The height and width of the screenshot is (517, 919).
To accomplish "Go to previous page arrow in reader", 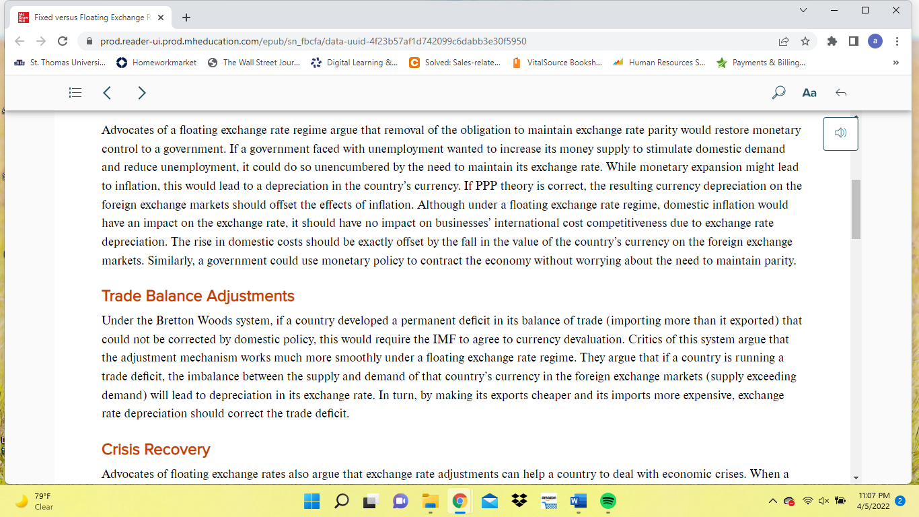I will pos(107,93).
